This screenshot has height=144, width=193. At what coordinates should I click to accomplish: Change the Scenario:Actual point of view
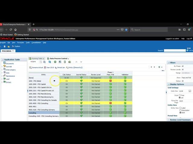[36, 67]
